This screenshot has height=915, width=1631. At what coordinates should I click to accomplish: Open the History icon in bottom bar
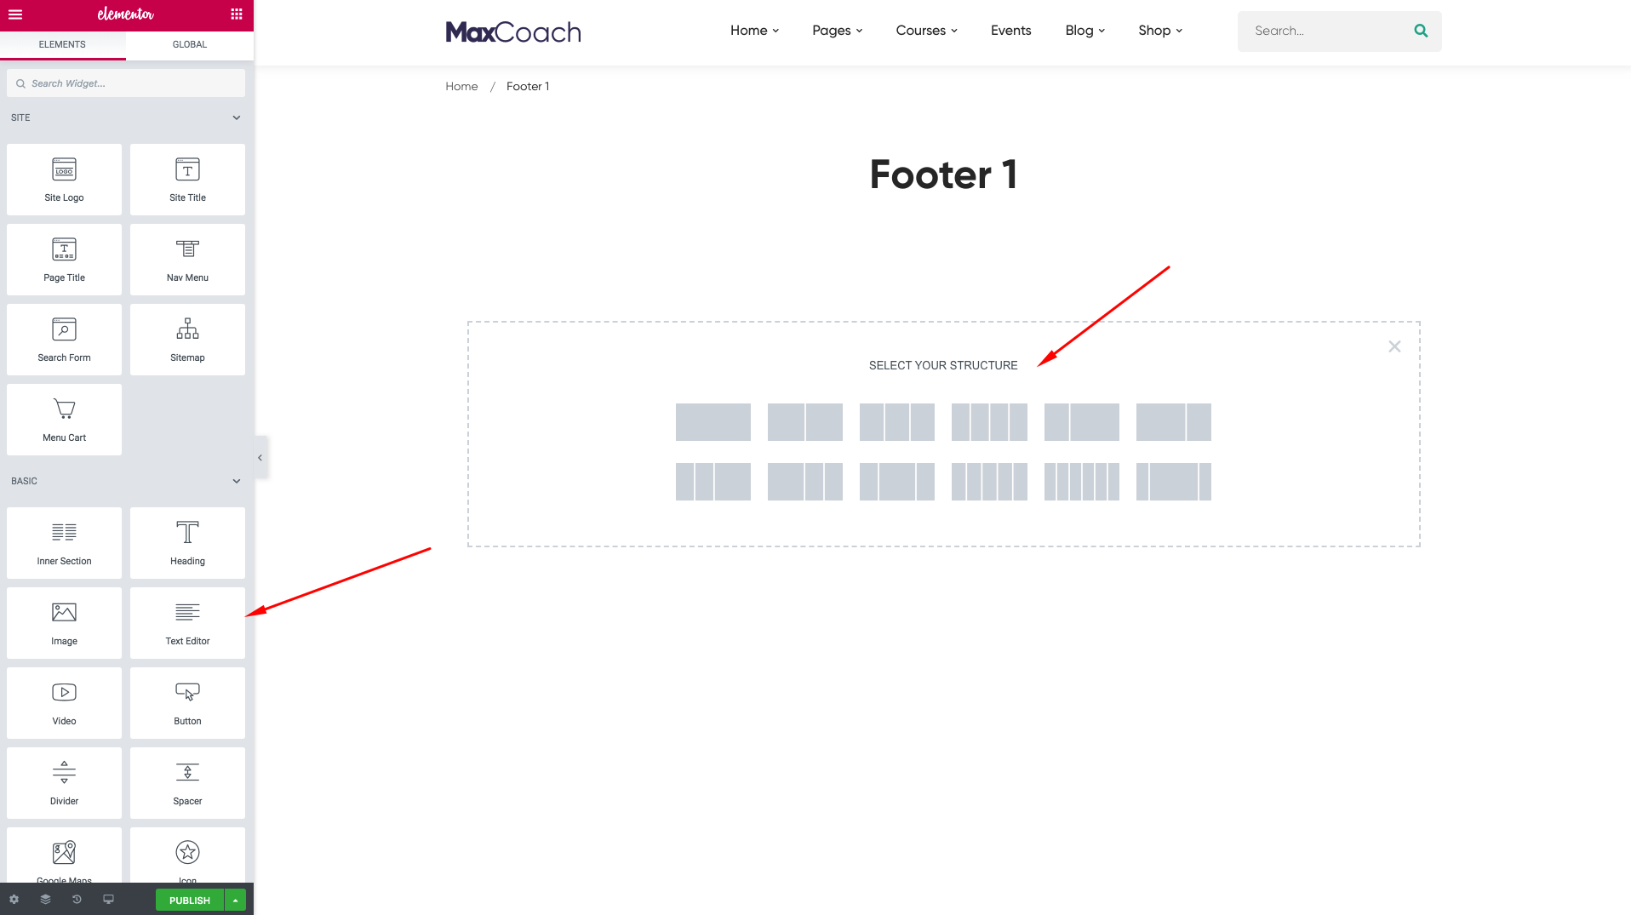coord(77,900)
